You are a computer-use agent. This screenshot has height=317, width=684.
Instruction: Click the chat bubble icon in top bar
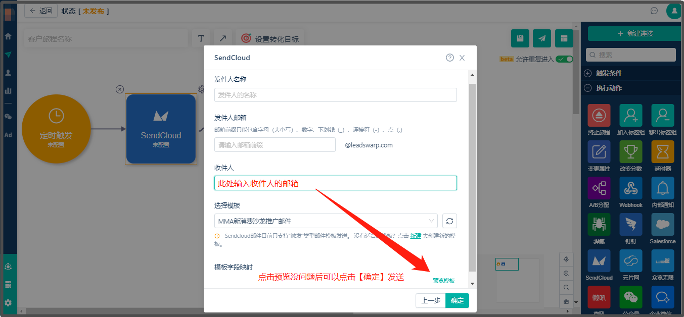point(654,11)
